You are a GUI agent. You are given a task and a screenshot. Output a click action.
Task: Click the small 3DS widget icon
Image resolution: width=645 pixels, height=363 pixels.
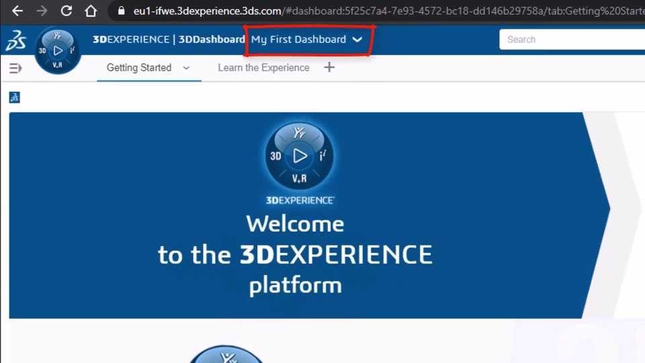[14, 97]
